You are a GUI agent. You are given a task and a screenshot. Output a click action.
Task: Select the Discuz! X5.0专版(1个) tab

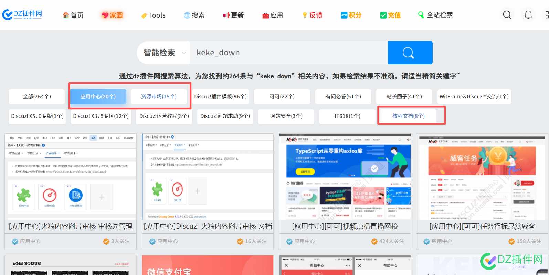pos(38,117)
